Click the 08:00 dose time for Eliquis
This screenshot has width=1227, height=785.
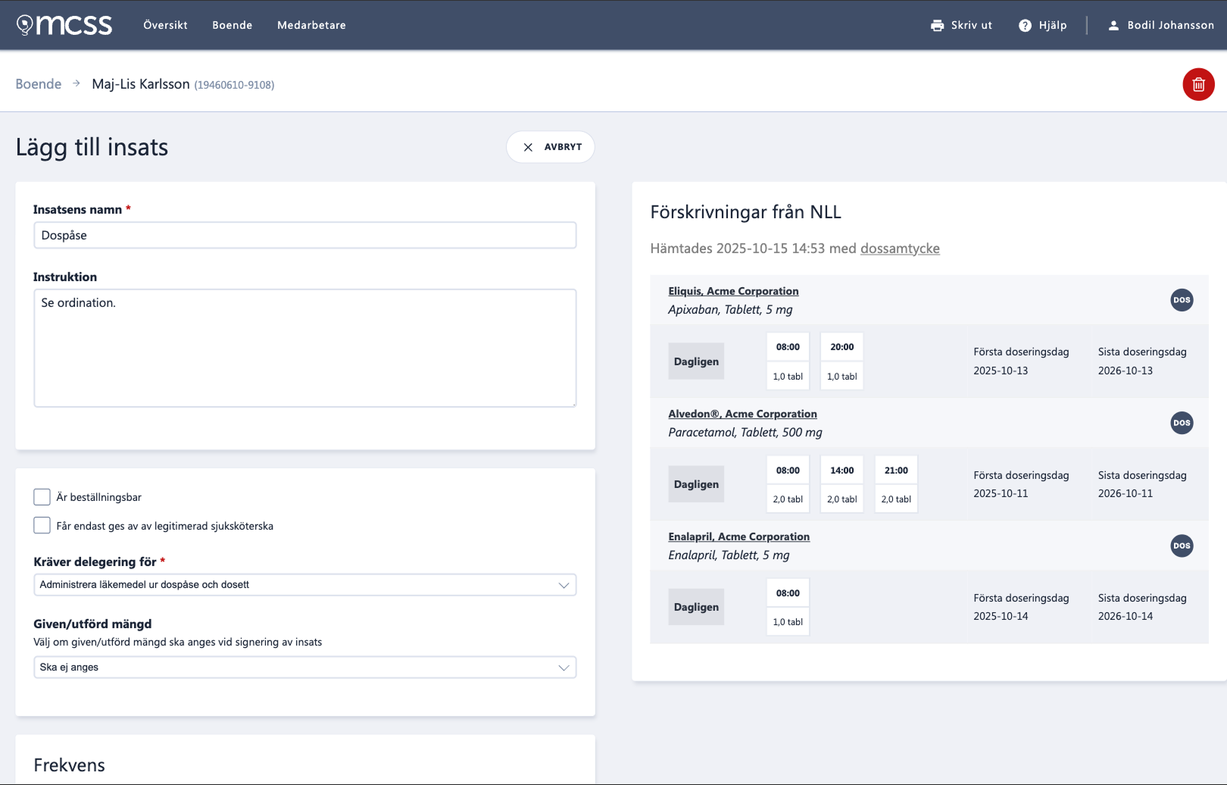tap(788, 347)
